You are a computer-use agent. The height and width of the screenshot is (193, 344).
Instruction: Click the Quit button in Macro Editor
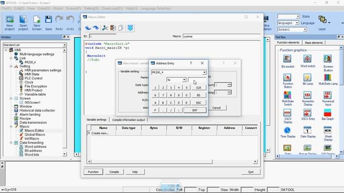[251, 172]
